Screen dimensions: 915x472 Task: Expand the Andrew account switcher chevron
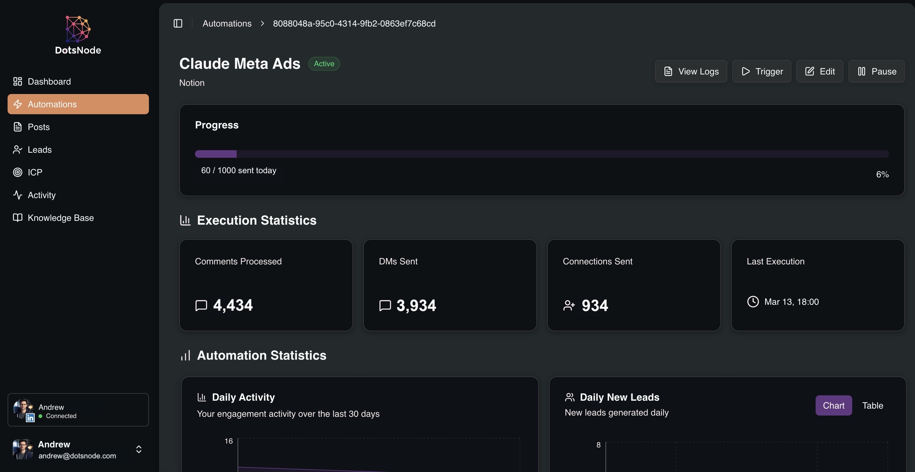pyautogui.click(x=139, y=449)
